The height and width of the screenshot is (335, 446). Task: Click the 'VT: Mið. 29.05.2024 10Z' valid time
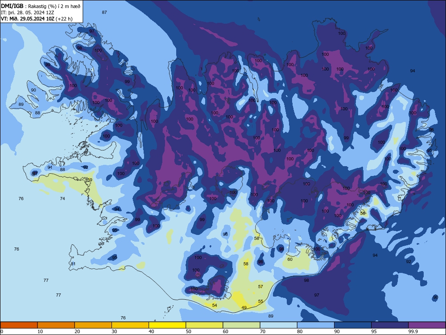point(28,19)
